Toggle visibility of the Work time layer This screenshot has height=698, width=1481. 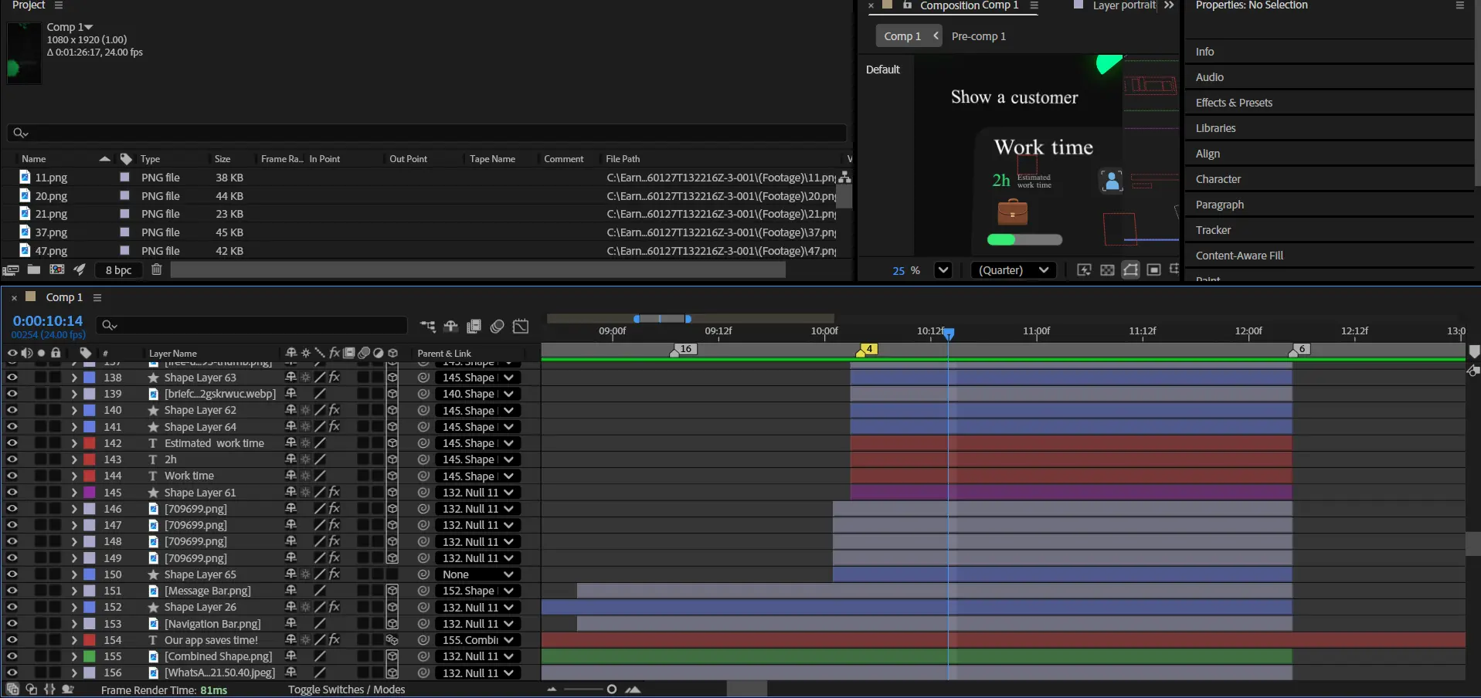(x=12, y=476)
